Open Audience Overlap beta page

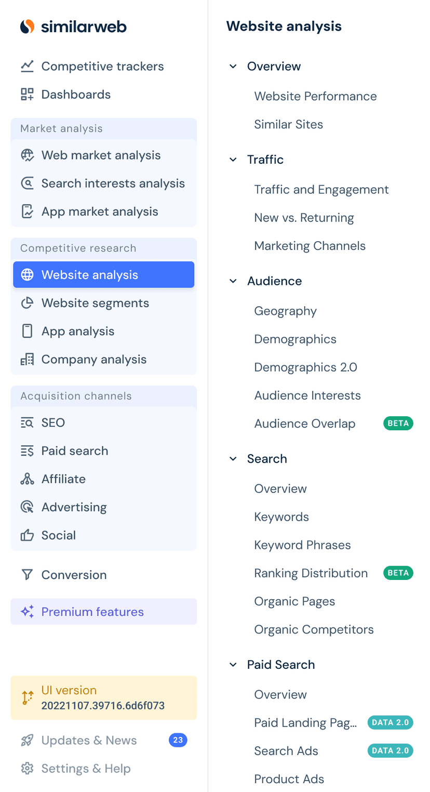pos(304,423)
